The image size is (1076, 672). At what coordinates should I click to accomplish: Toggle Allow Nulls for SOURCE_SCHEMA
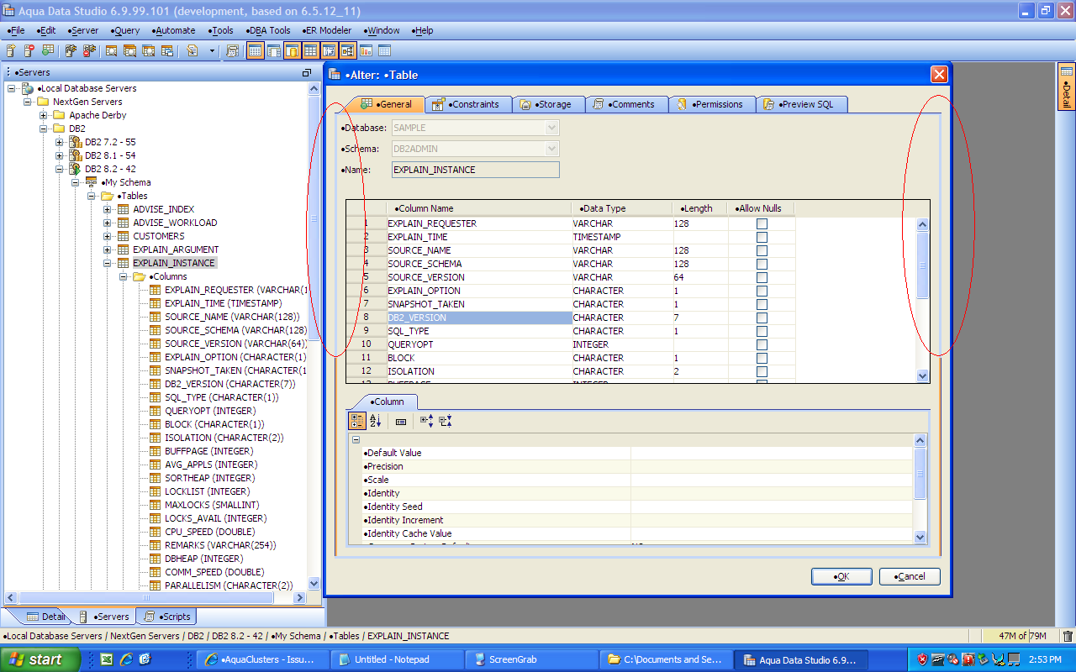click(x=762, y=264)
